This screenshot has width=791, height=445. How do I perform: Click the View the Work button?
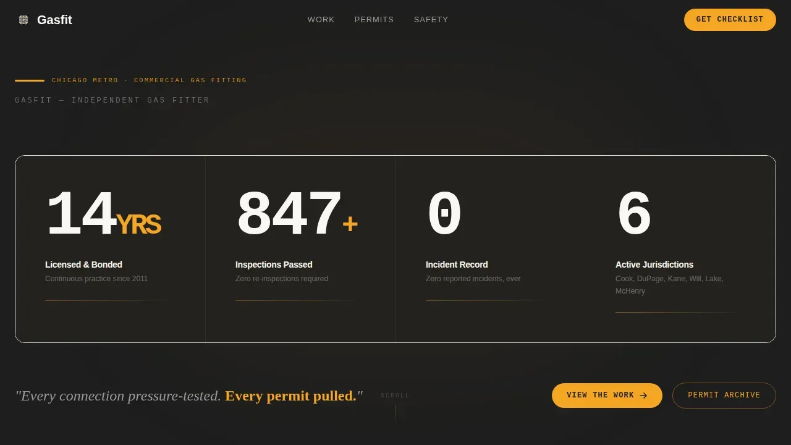pos(607,396)
